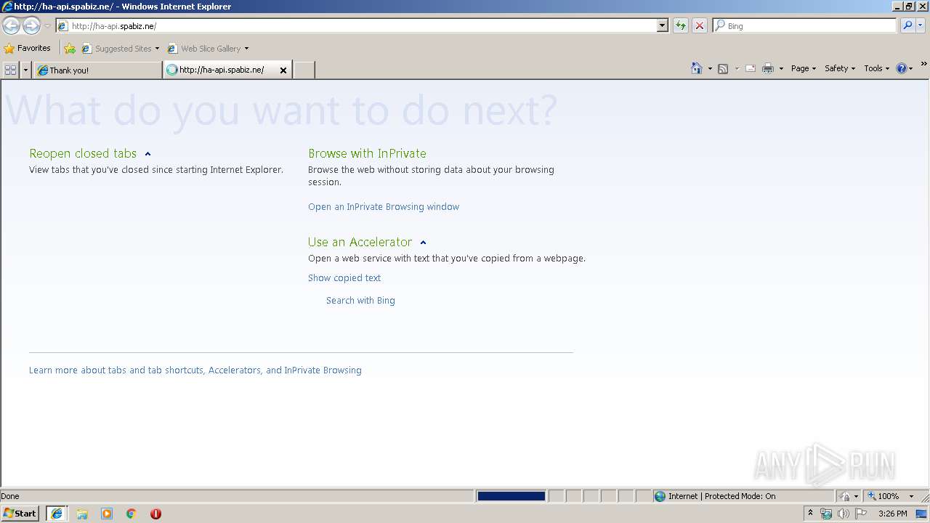The image size is (930, 523).
Task: Open the Tools menu
Action: click(876, 68)
